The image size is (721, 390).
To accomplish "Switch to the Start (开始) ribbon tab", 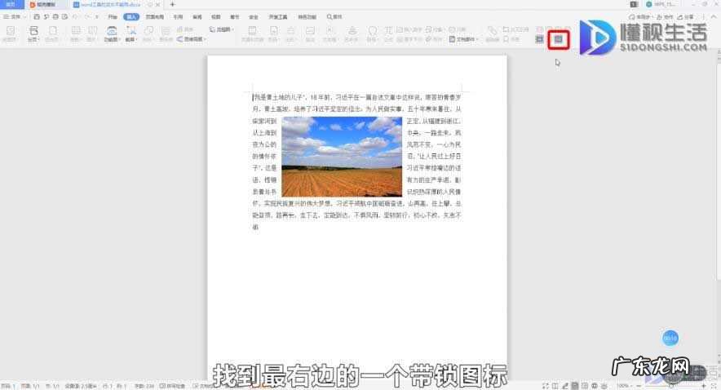I will tap(113, 16).
